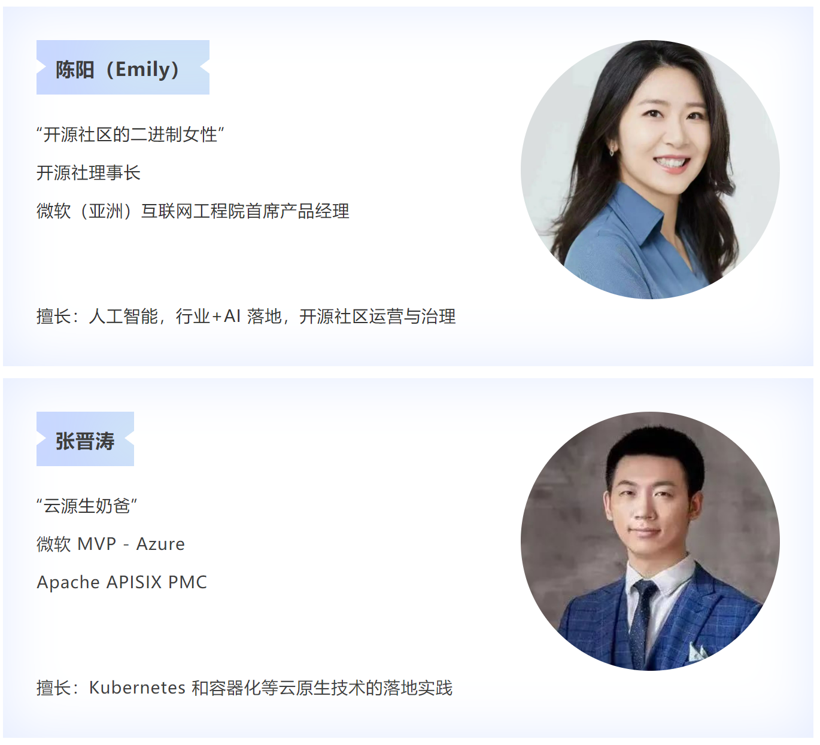The image size is (820, 745).
Task: Click the 微软（亚洲）互联网工程院首席产品经理 line
Action: [x=193, y=211]
